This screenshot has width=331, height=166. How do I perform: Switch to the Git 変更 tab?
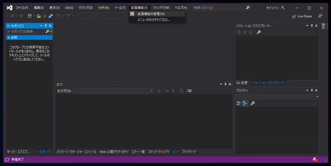pyautogui.click(x=242, y=83)
